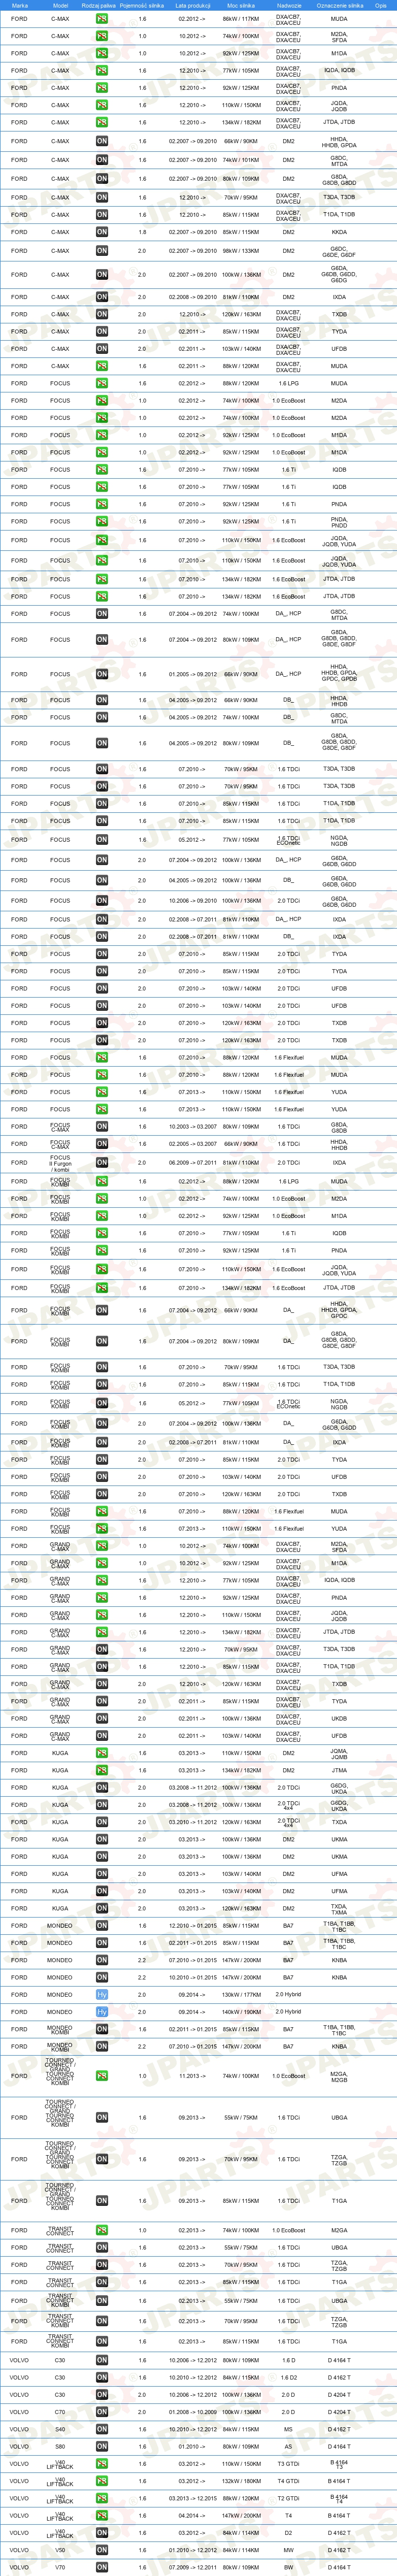Click the petrol icon in the KUGA JTMA row

(x=102, y=1770)
